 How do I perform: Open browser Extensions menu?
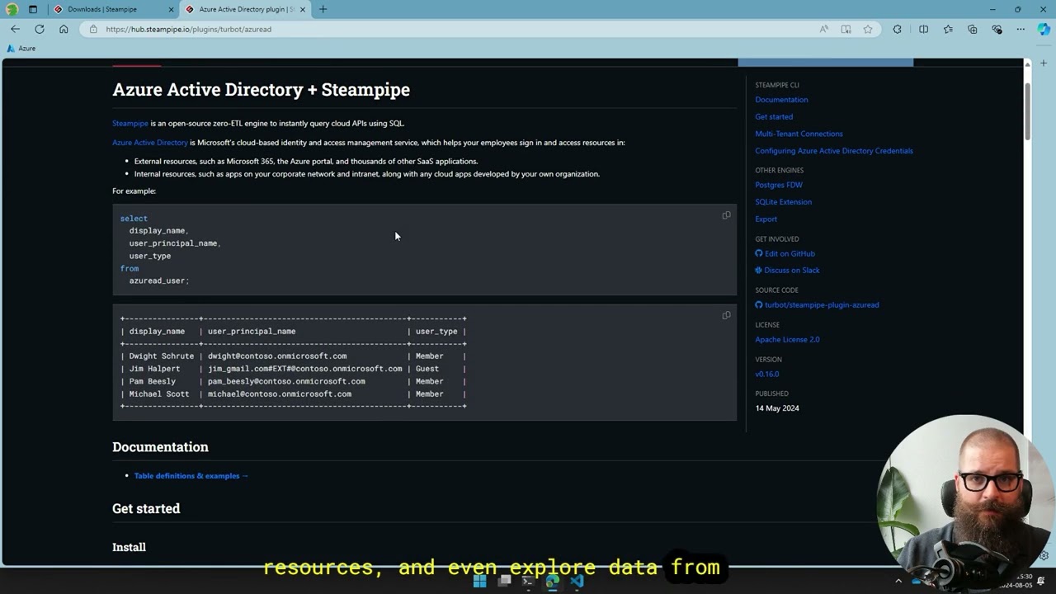(898, 29)
